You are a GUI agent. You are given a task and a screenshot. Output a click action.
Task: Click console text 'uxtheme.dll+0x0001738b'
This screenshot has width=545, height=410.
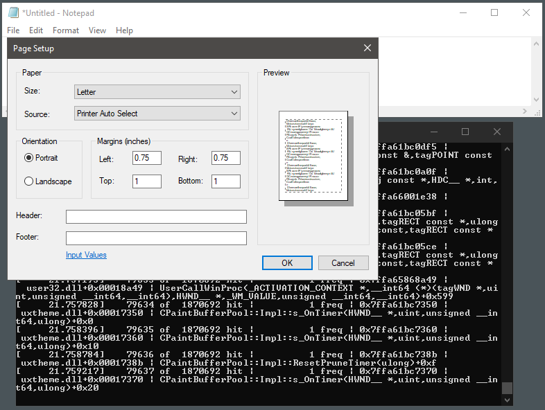(x=82, y=363)
